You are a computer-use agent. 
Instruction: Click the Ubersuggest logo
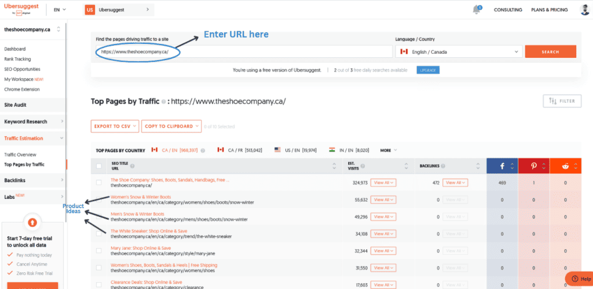[21, 9]
